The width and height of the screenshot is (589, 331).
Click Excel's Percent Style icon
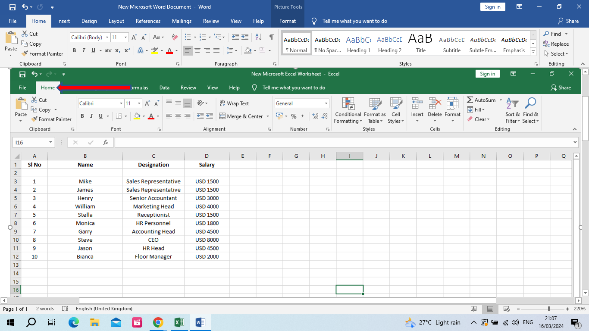click(x=294, y=116)
